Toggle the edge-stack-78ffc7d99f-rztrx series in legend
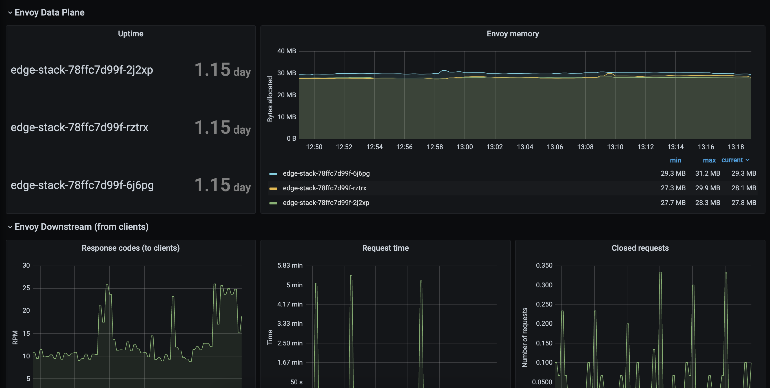 pos(324,188)
